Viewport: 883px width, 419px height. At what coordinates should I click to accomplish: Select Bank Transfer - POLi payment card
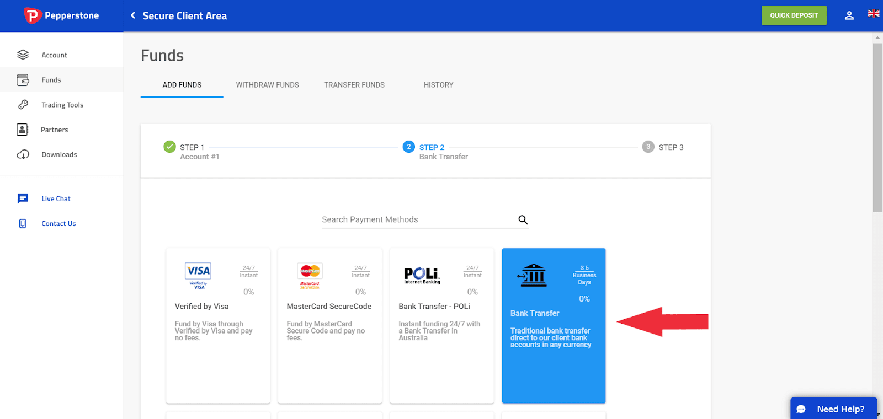pyautogui.click(x=442, y=326)
